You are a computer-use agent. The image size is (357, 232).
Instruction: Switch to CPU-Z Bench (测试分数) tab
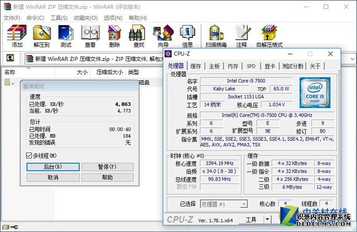[x=292, y=66]
